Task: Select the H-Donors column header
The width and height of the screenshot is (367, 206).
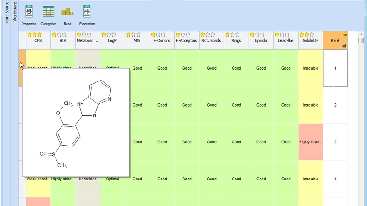Action: coord(162,40)
